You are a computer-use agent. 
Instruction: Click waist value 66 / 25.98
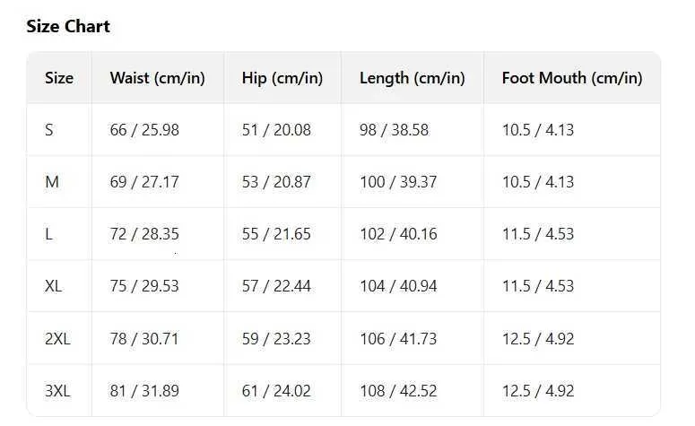pyautogui.click(x=144, y=130)
